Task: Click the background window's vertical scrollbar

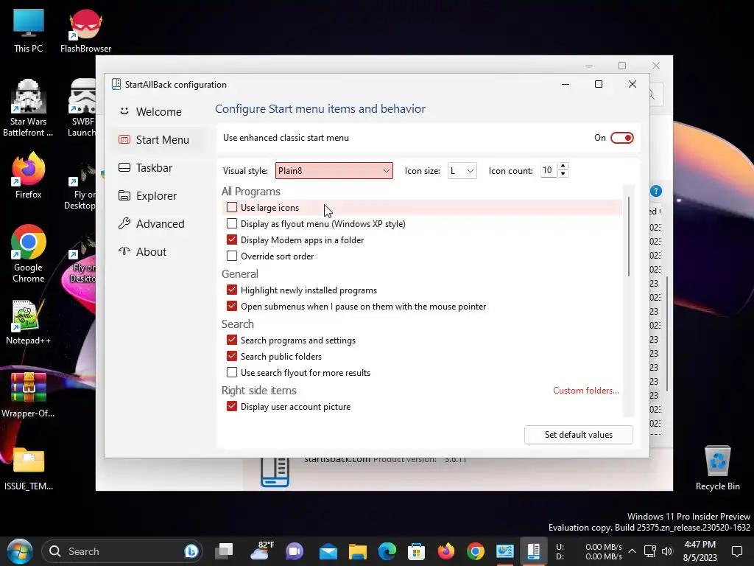Action: 666,333
